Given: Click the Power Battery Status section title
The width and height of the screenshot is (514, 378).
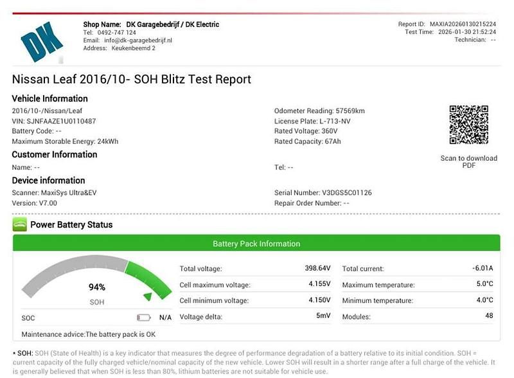Looking at the screenshot, I should pos(71,225).
